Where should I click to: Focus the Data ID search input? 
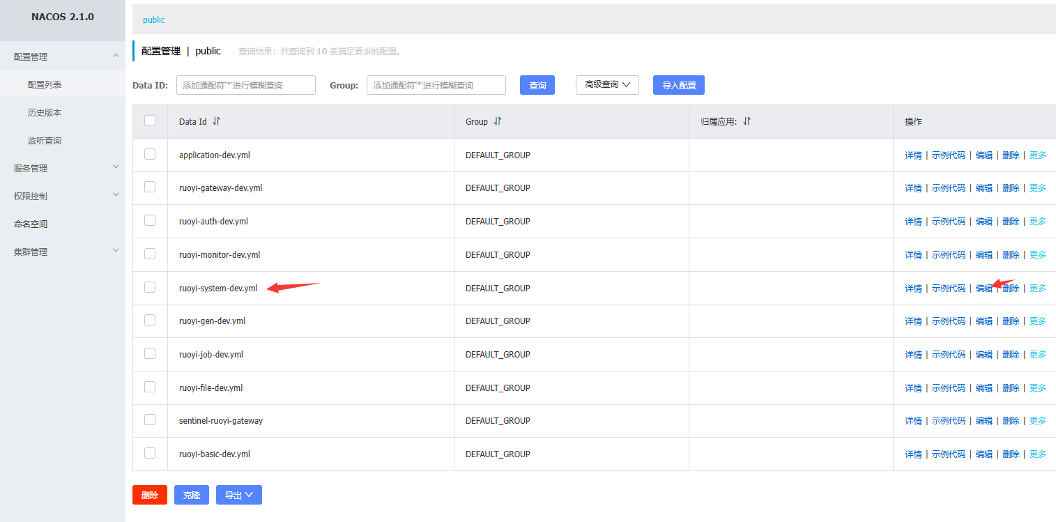click(x=246, y=85)
